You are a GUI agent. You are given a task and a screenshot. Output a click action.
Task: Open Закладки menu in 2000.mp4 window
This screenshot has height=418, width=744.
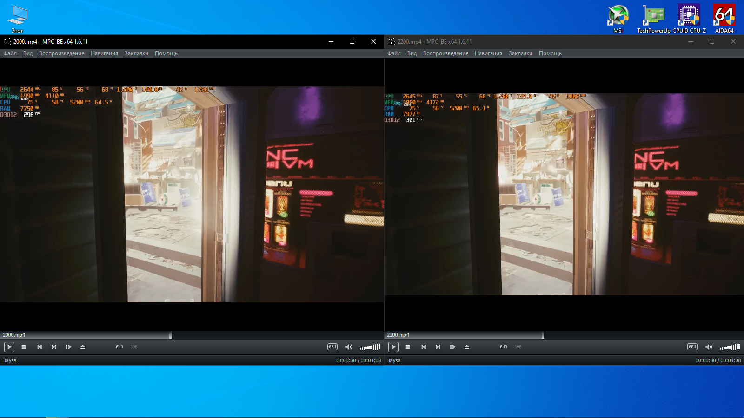coord(136,53)
